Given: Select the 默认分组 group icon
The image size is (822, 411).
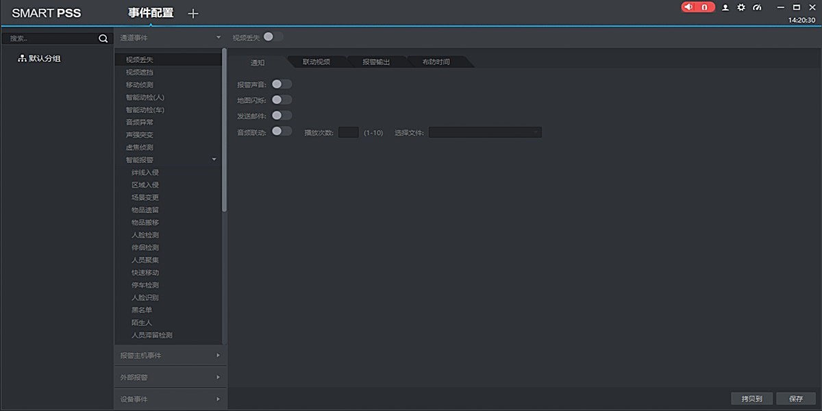Looking at the screenshot, I should point(22,59).
